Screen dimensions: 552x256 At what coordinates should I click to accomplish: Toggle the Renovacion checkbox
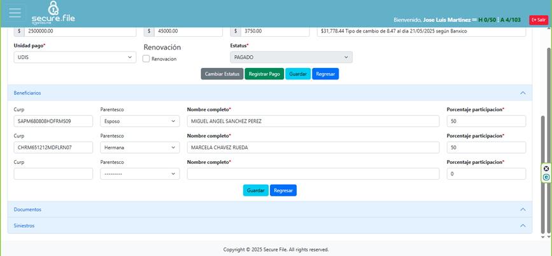point(146,58)
